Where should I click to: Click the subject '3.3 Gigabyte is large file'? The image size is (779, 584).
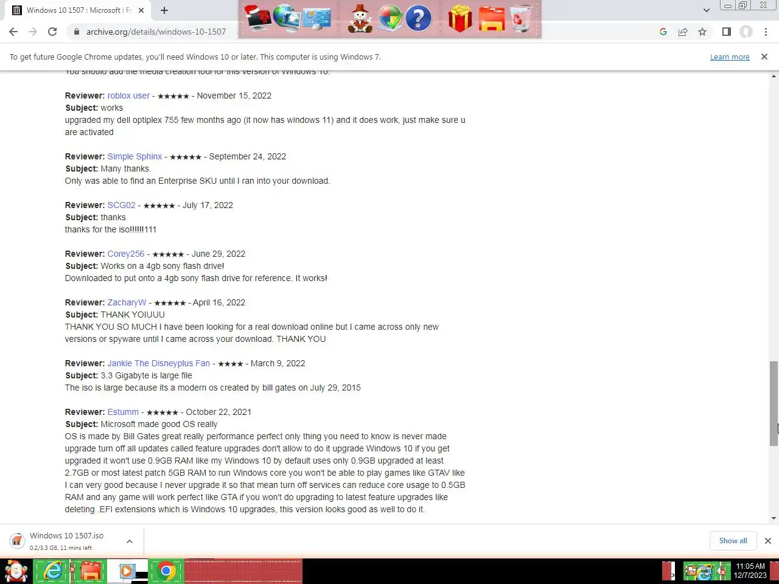[x=146, y=375]
